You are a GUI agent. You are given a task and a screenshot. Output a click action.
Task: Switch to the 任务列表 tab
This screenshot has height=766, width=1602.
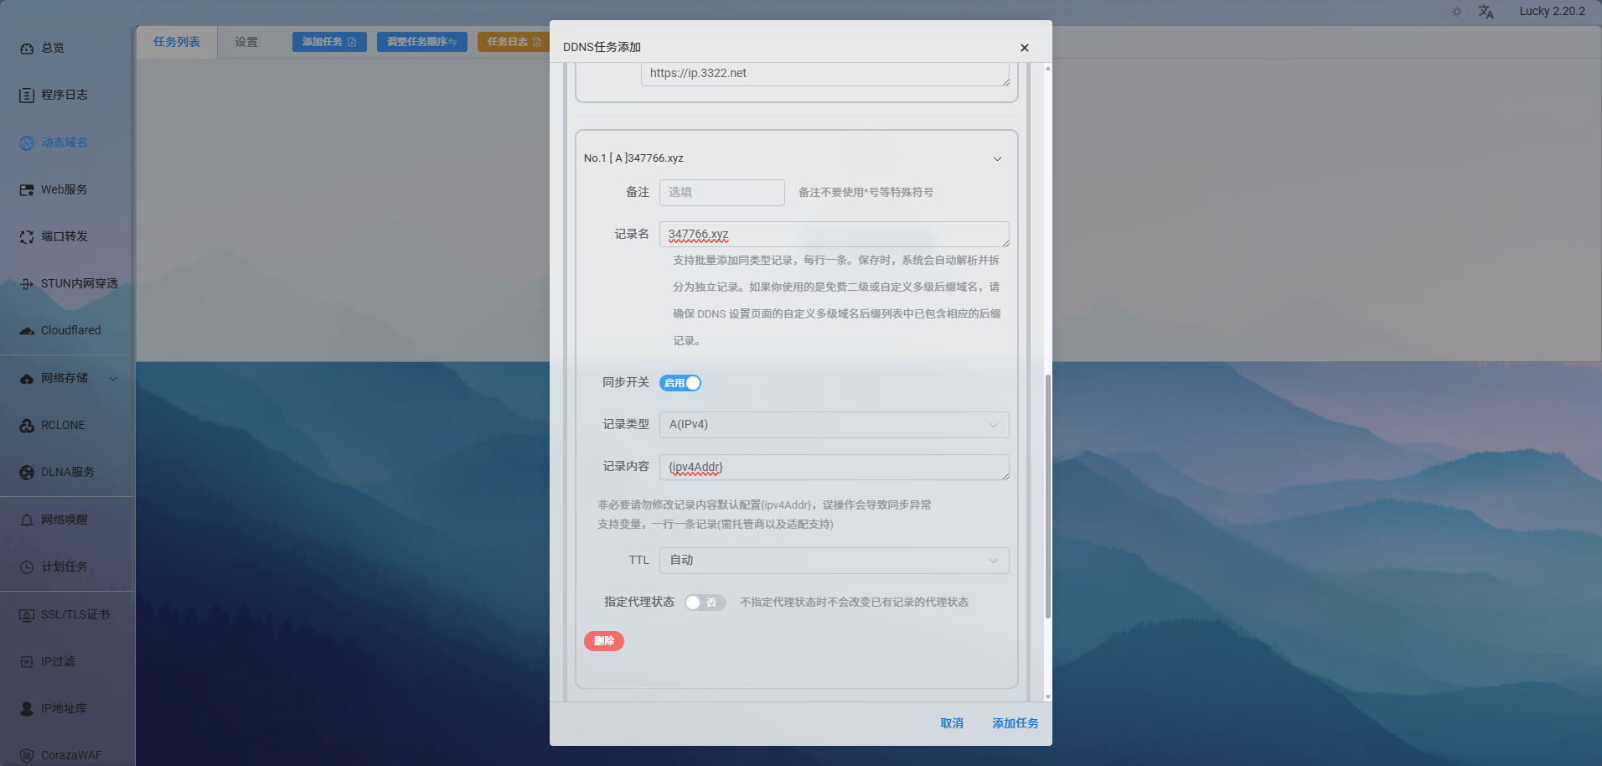click(177, 42)
